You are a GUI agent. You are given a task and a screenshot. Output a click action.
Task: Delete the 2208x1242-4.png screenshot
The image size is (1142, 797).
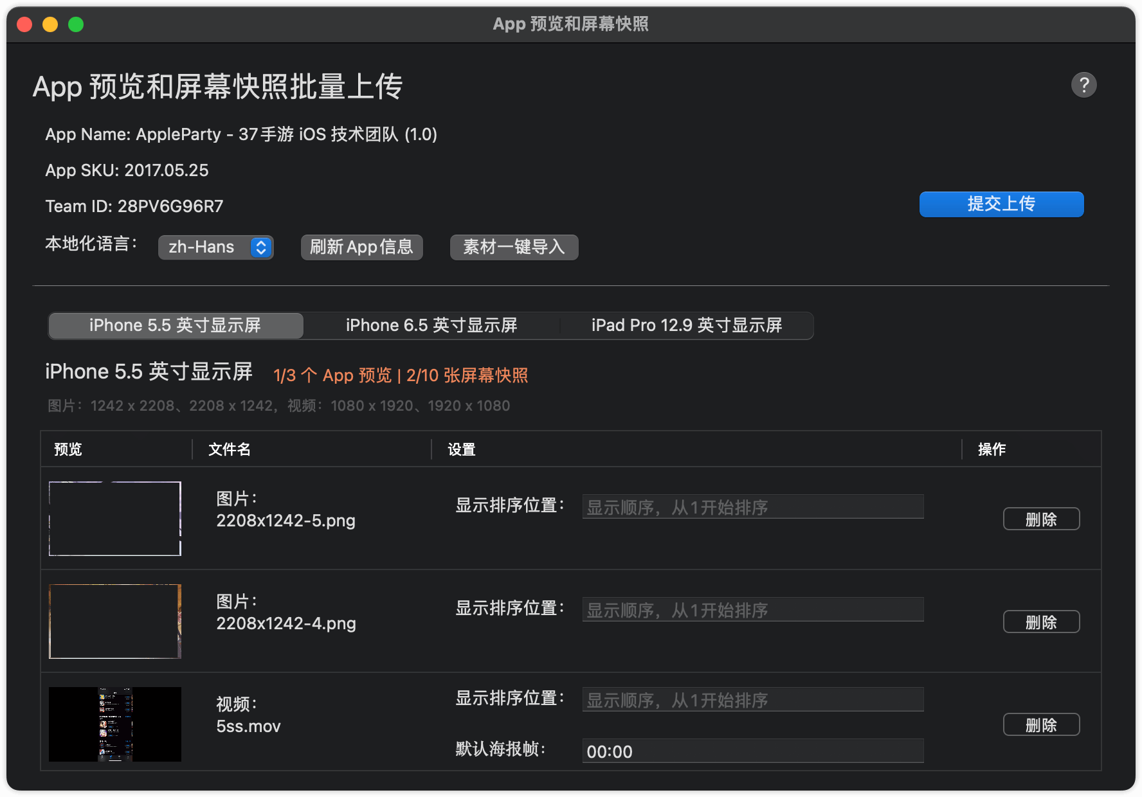click(1041, 622)
